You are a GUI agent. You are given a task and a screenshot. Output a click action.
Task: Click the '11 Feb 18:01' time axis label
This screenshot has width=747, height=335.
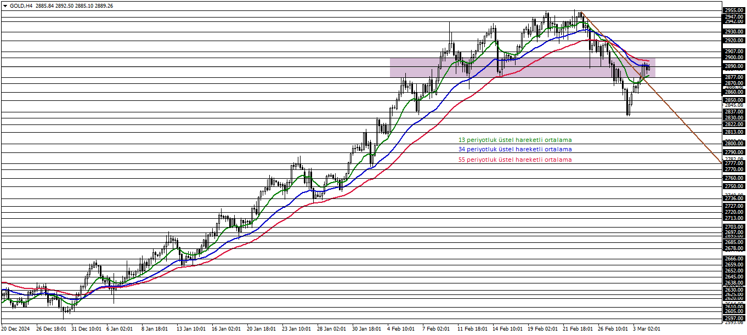click(x=473, y=329)
